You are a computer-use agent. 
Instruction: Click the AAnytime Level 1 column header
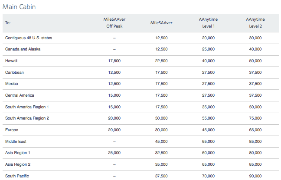[x=208, y=22]
